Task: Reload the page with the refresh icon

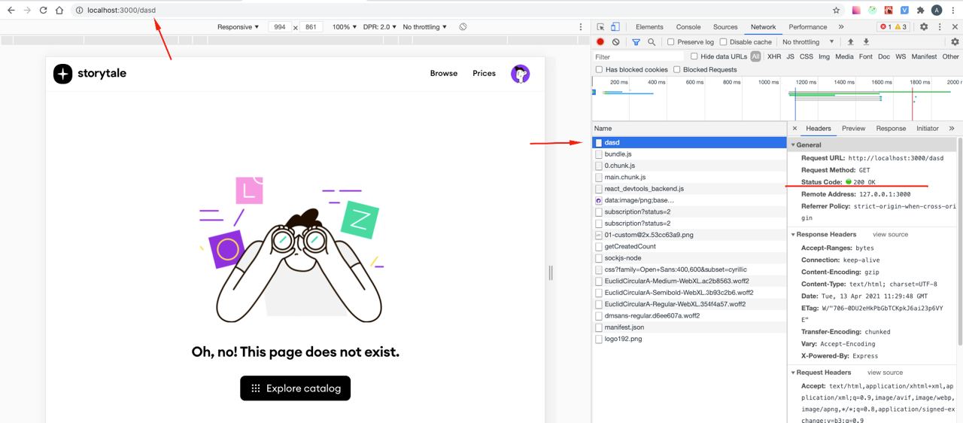Action: point(44,11)
